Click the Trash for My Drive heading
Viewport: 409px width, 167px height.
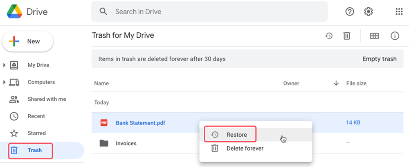click(123, 35)
